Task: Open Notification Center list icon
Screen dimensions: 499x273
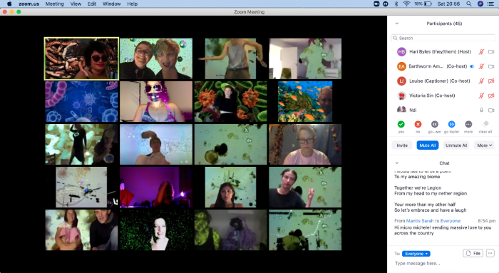Action: [x=491, y=4]
